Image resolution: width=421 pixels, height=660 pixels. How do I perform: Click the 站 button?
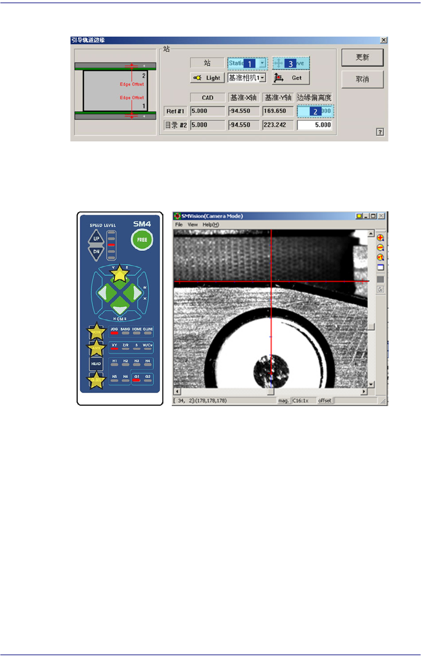click(207, 63)
